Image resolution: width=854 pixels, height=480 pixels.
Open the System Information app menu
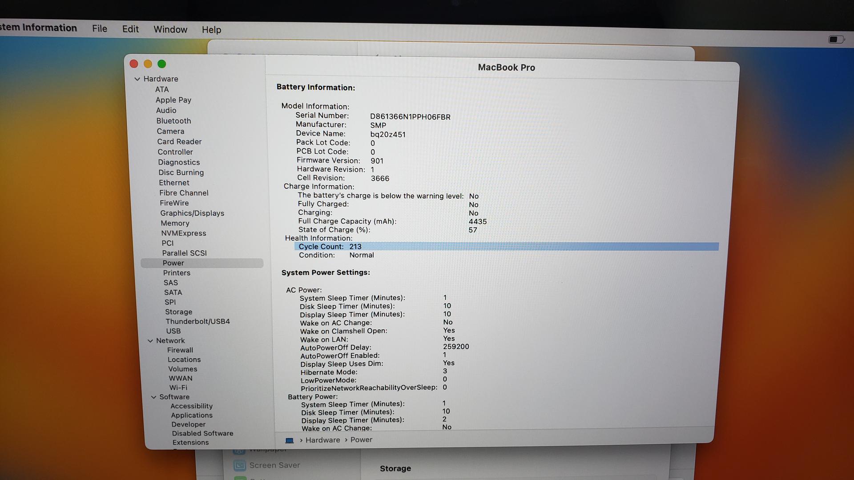[x=38, y=28]
